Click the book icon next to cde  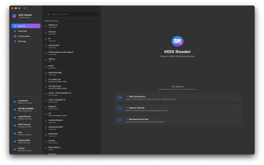pos(15,133)
